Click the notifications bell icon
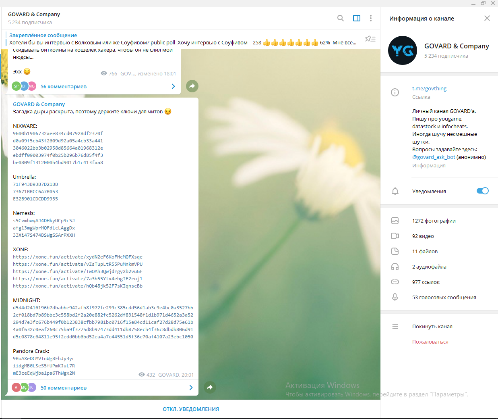Image resolution: width=498 pixels, height=419 pixels. pos(395,191)
